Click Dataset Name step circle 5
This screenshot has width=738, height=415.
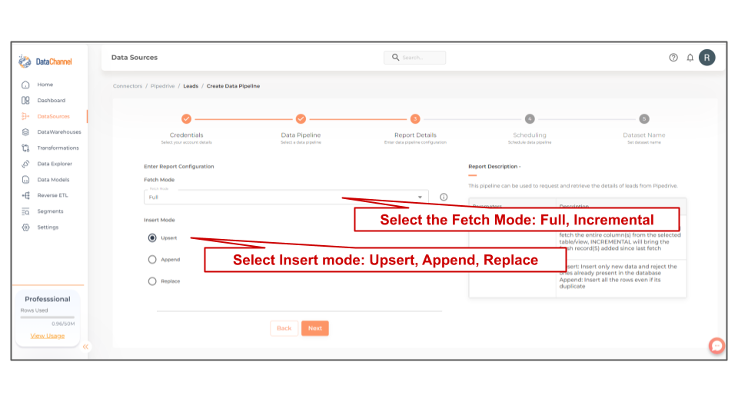click(x=644, y=119)
